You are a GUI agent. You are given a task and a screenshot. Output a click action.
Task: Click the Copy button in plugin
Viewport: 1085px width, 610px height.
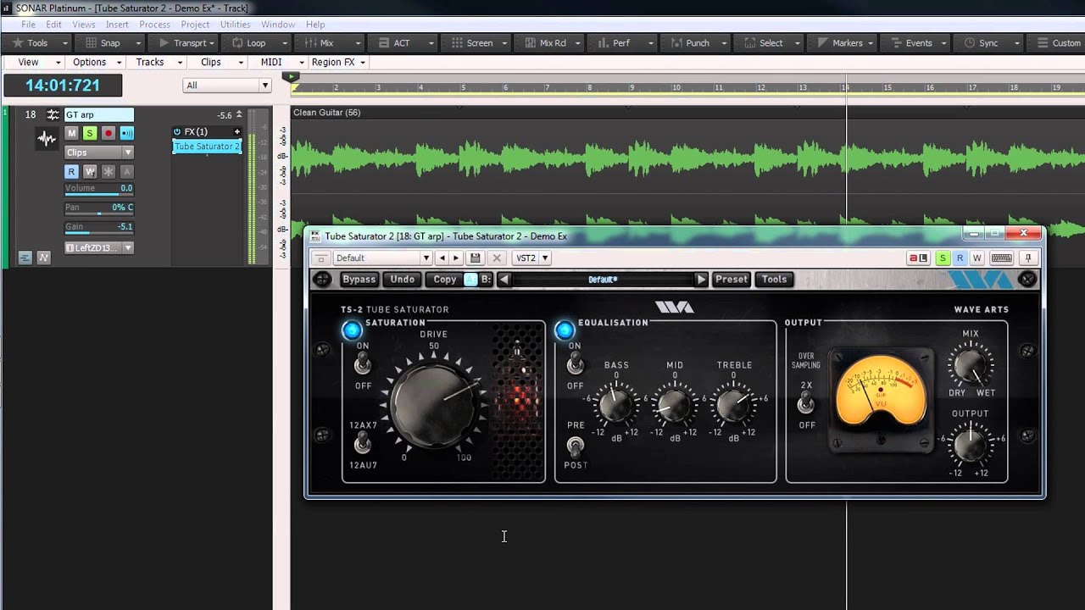(445, 279)
